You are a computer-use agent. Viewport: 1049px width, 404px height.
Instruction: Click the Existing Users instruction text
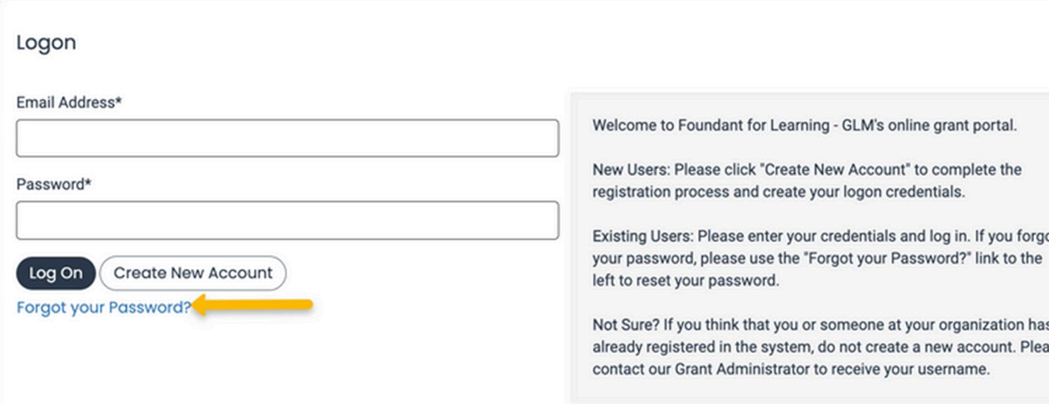(x=816, y=258)
